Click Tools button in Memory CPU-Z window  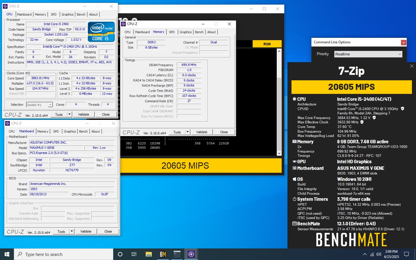click(x=177, y=132)
